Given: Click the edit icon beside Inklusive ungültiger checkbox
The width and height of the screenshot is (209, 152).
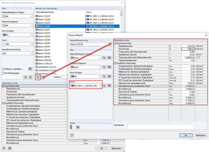Looking at the screenshot, I should (x=30, y=69).
